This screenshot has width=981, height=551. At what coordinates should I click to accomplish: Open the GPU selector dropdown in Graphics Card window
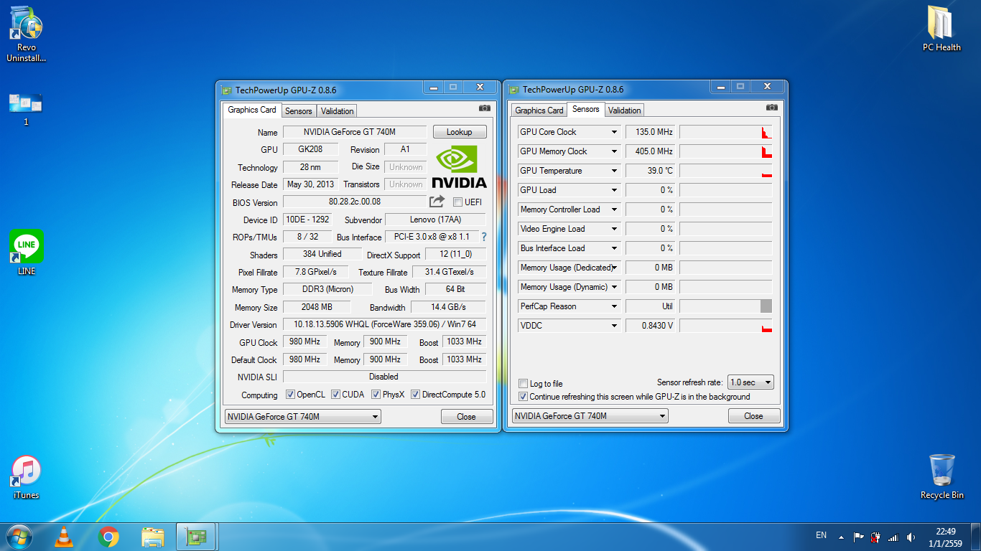(x=303, y=416)
